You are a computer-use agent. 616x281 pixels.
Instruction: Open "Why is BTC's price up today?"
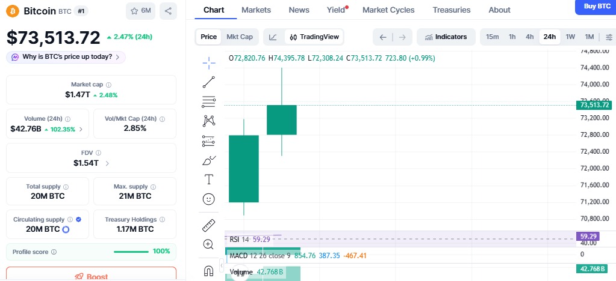(66, 57)
